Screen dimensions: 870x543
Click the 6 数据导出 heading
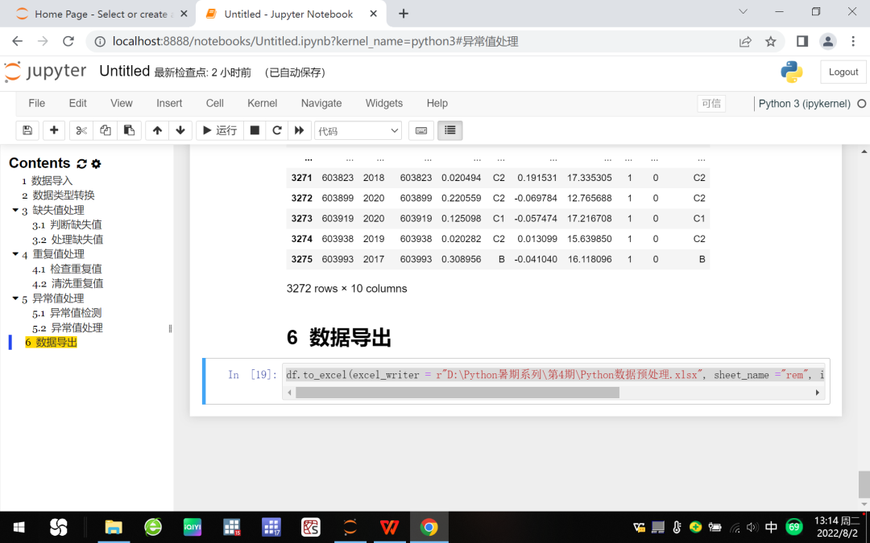[x=339, y=337]
